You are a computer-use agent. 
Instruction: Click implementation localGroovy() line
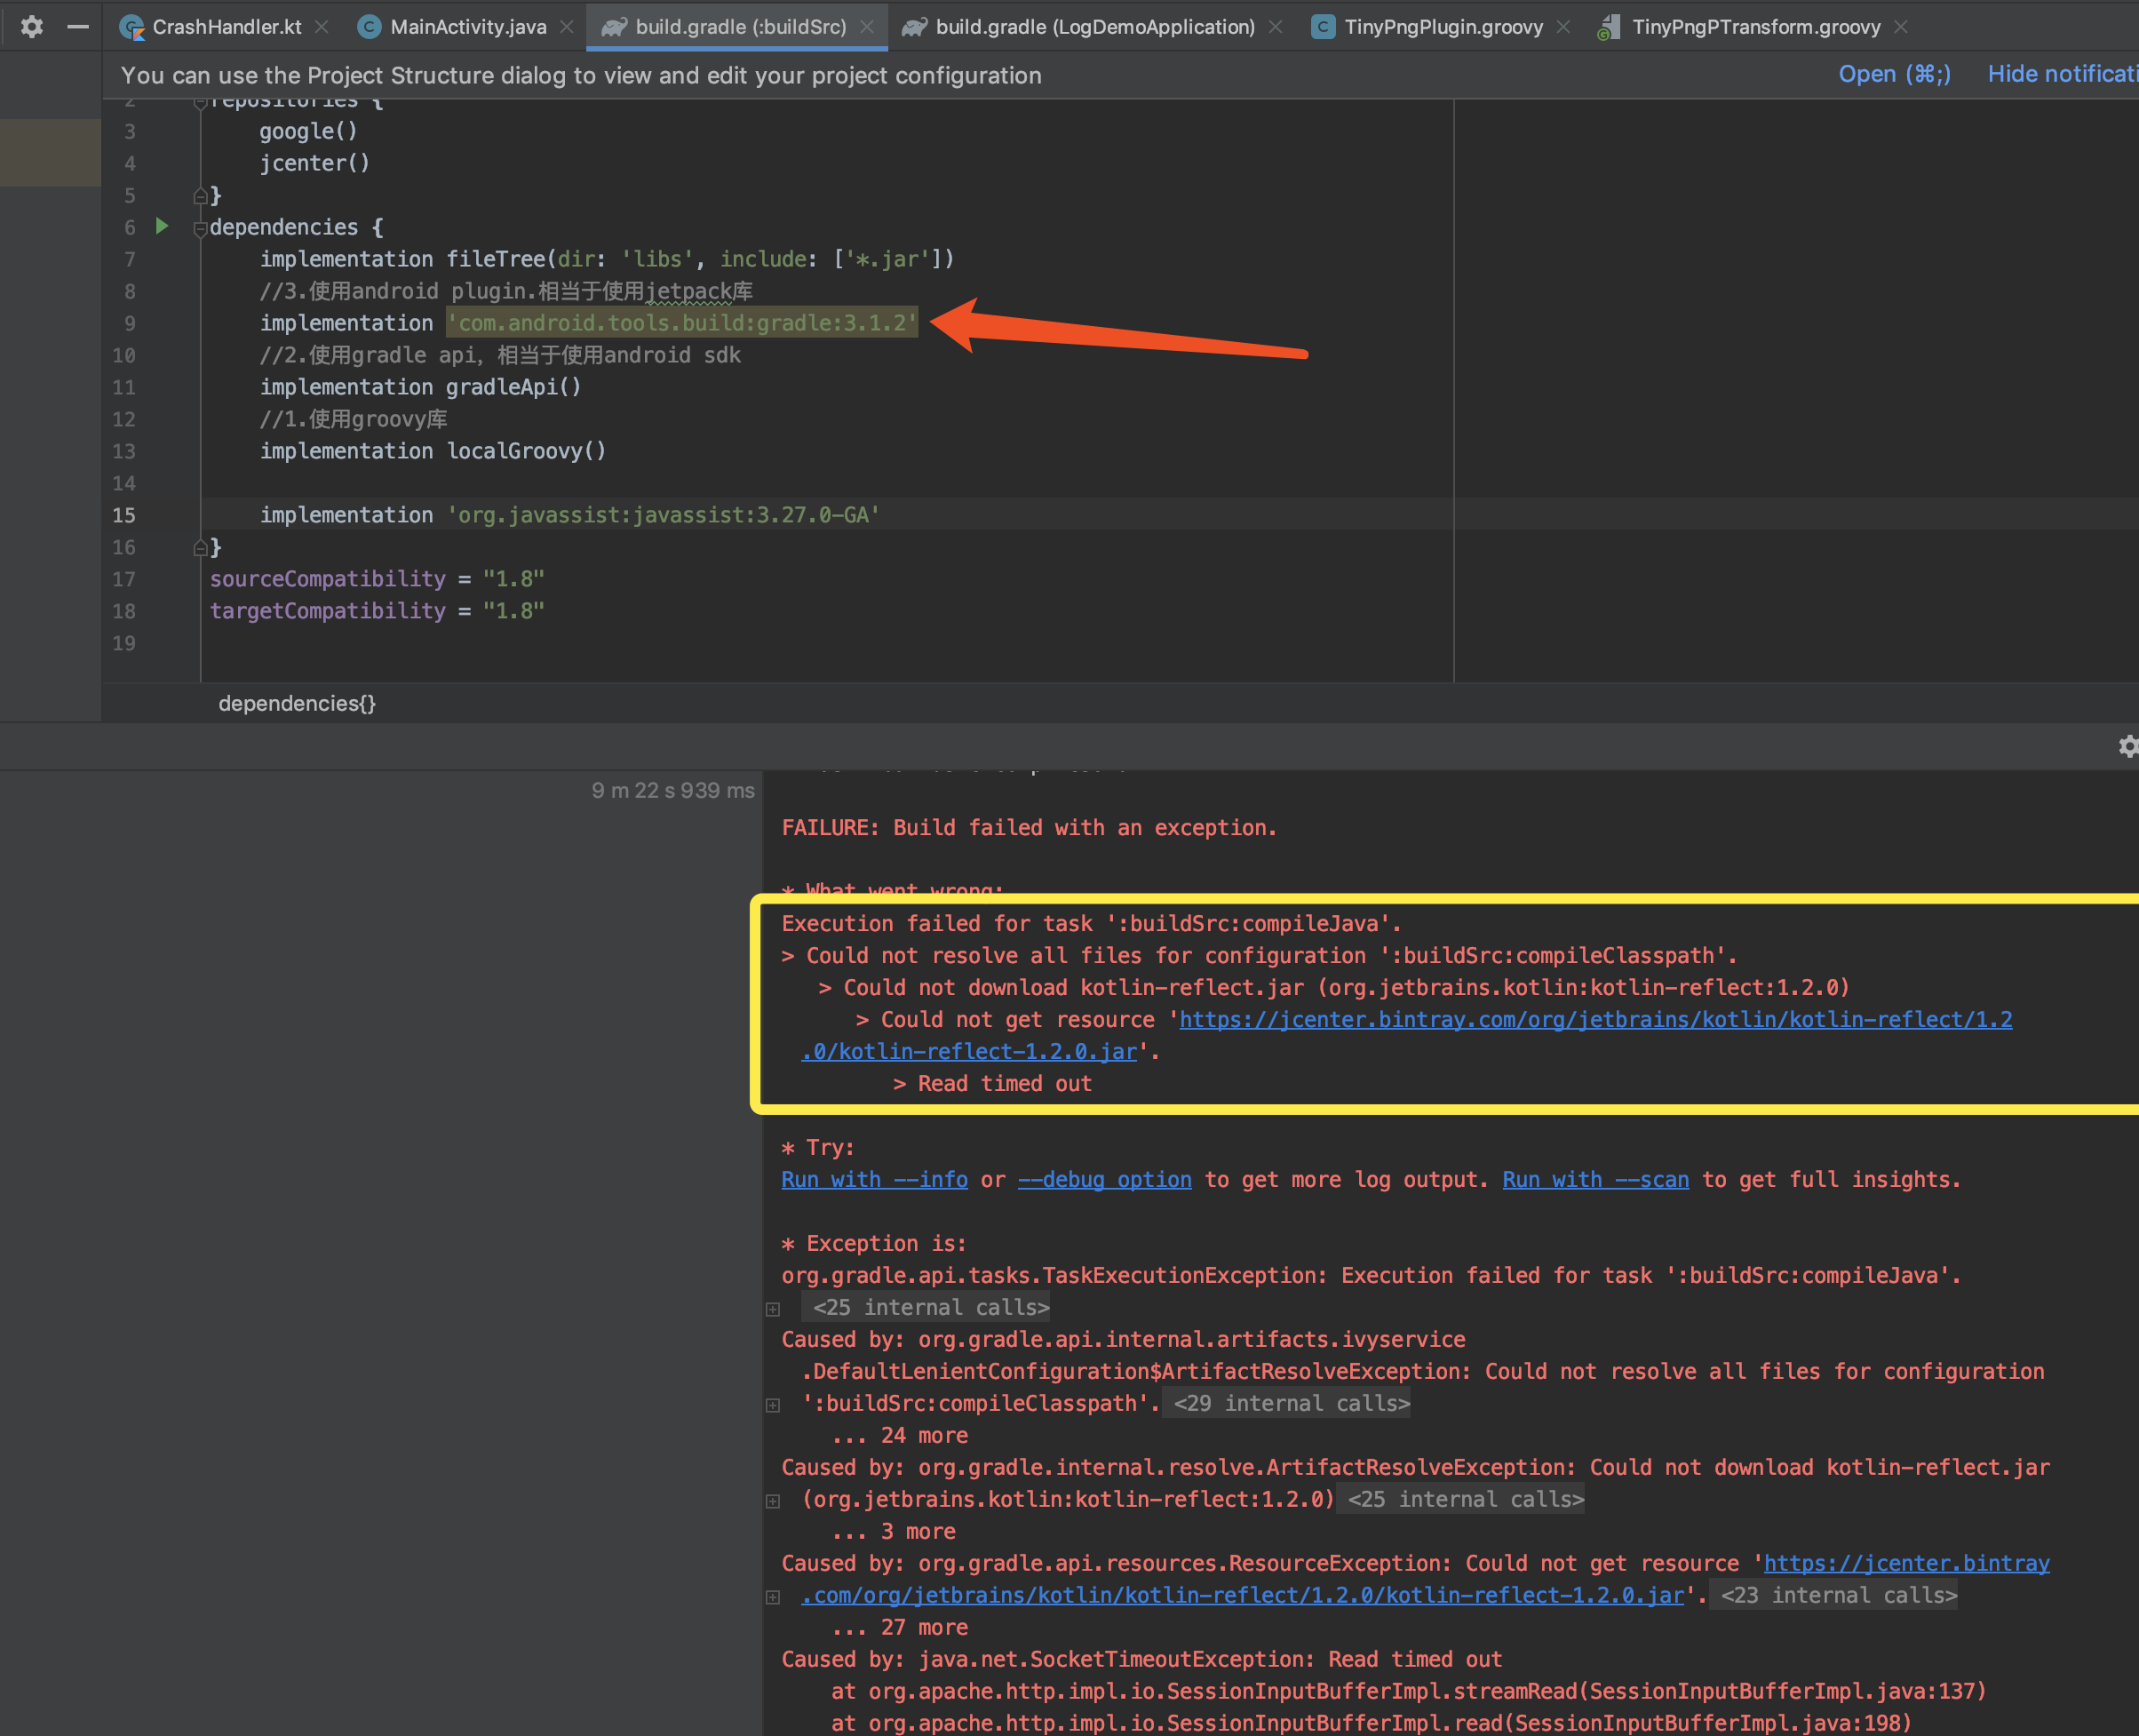433,451
